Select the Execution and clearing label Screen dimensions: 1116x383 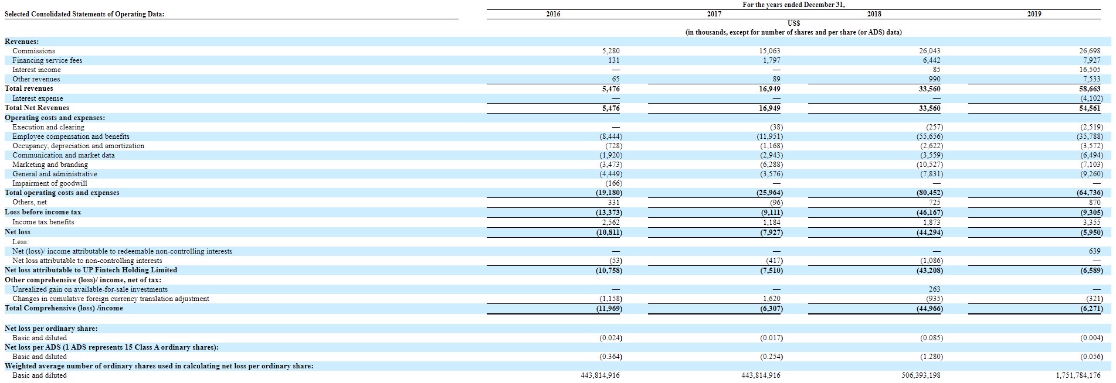tap(49, 127)
